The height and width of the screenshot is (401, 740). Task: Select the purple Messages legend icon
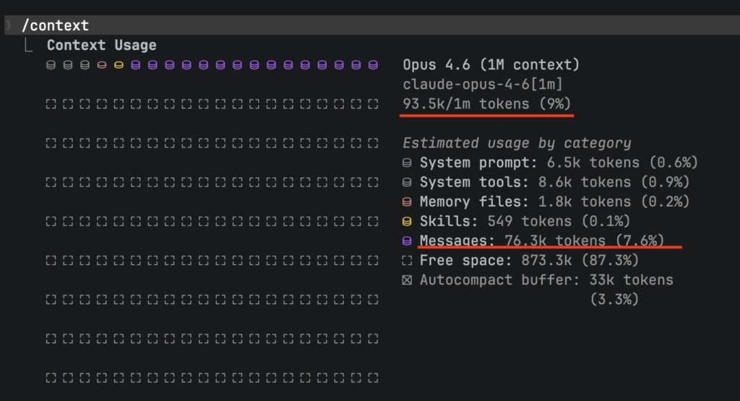pyautogui.click(x=407, y=241)
